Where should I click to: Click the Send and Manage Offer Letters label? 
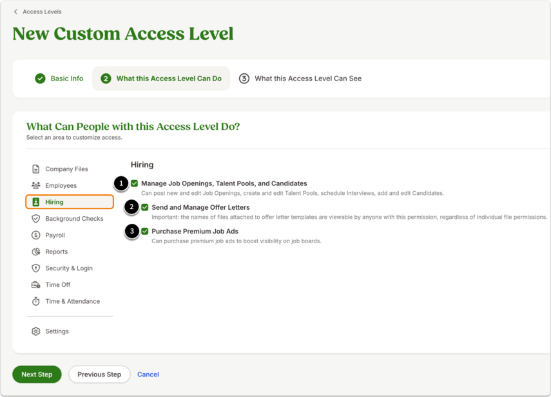click(200, 207)
